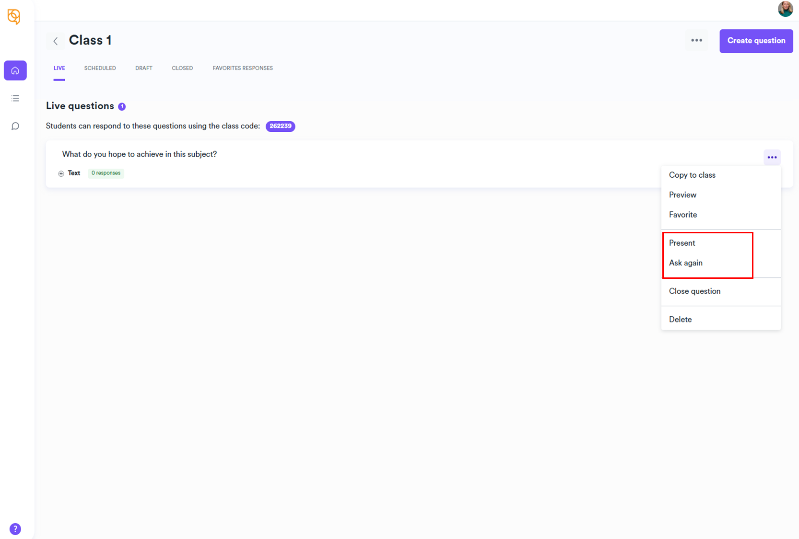Click the help question mark icon
Screen dimensions: 799x539
coord(15,529)
